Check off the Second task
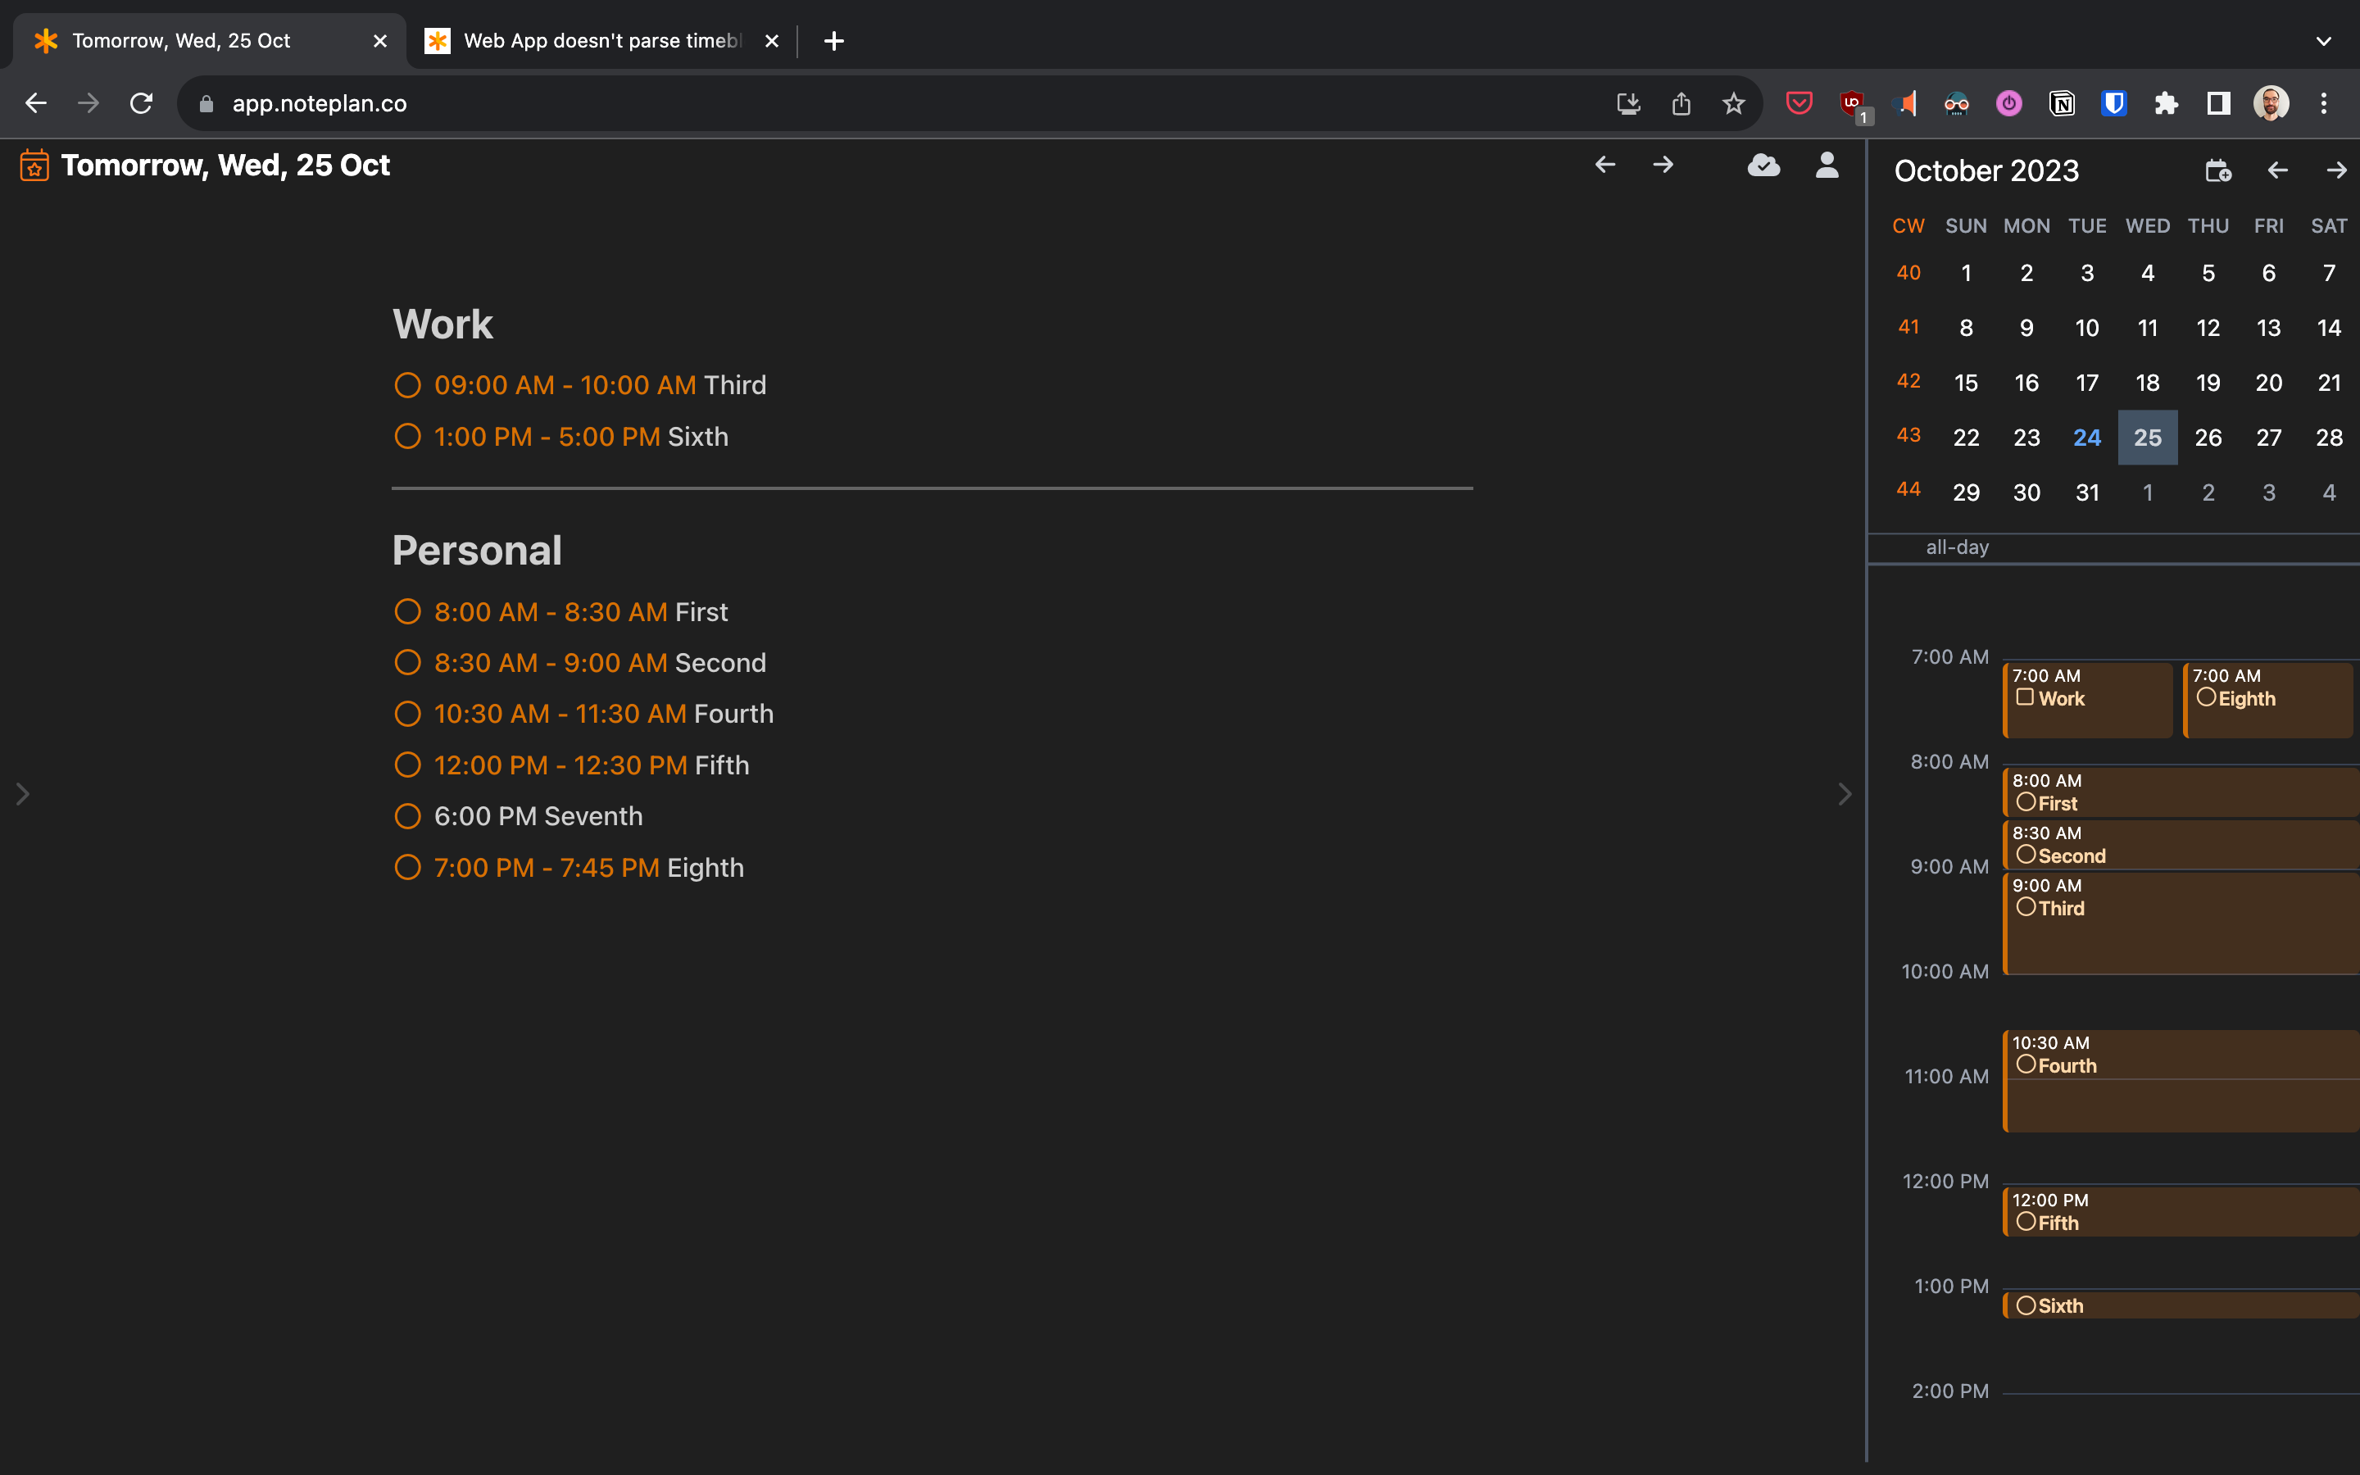 [407, 662]
